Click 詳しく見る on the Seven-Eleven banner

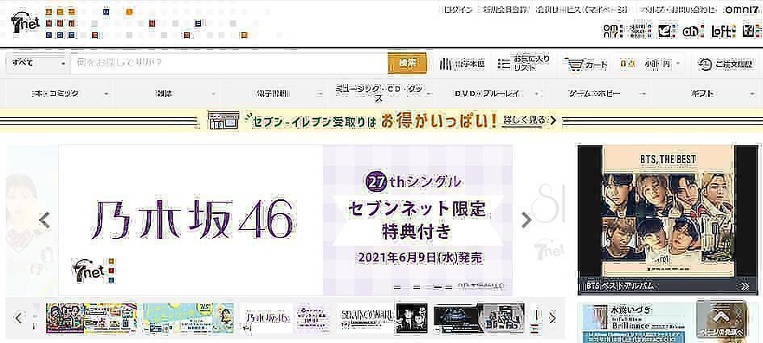[x=529, y=120]
